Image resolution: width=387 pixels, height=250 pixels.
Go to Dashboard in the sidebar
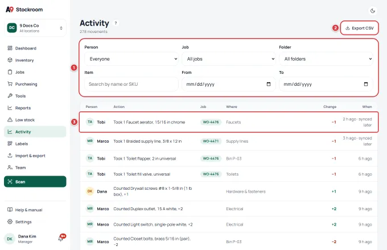(35, 48)
